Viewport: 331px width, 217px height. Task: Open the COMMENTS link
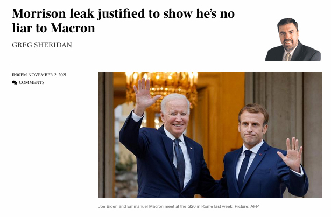(x=32, y=82)
